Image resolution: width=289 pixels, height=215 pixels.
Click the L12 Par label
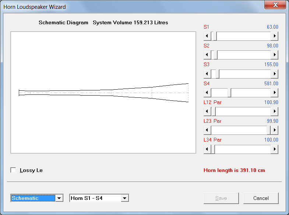(212, 103)
